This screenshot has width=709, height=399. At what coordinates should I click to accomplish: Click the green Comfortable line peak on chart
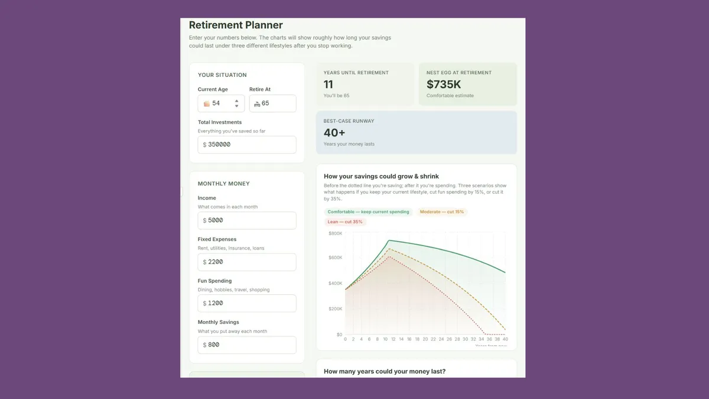coord(389,240)
